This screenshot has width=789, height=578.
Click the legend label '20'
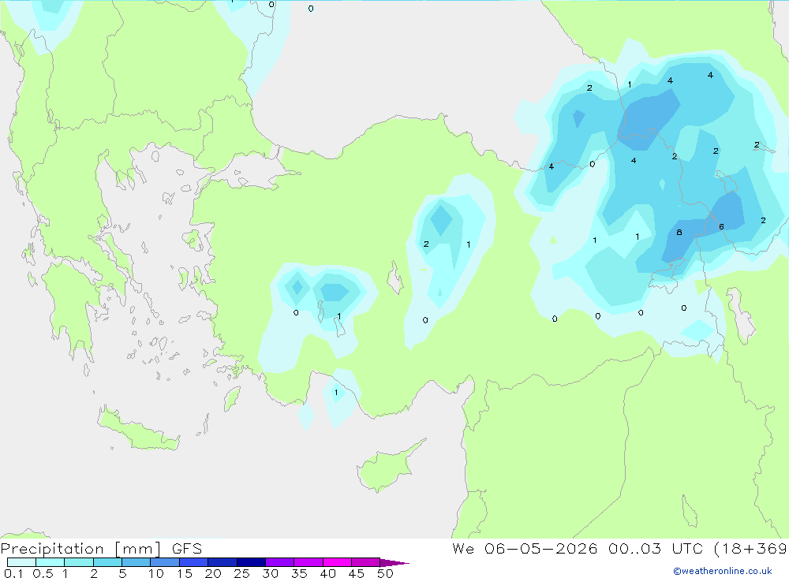point(213,573)
